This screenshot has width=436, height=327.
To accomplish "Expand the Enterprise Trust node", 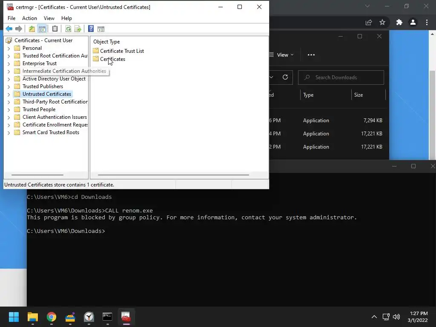I will coord(9,64).
